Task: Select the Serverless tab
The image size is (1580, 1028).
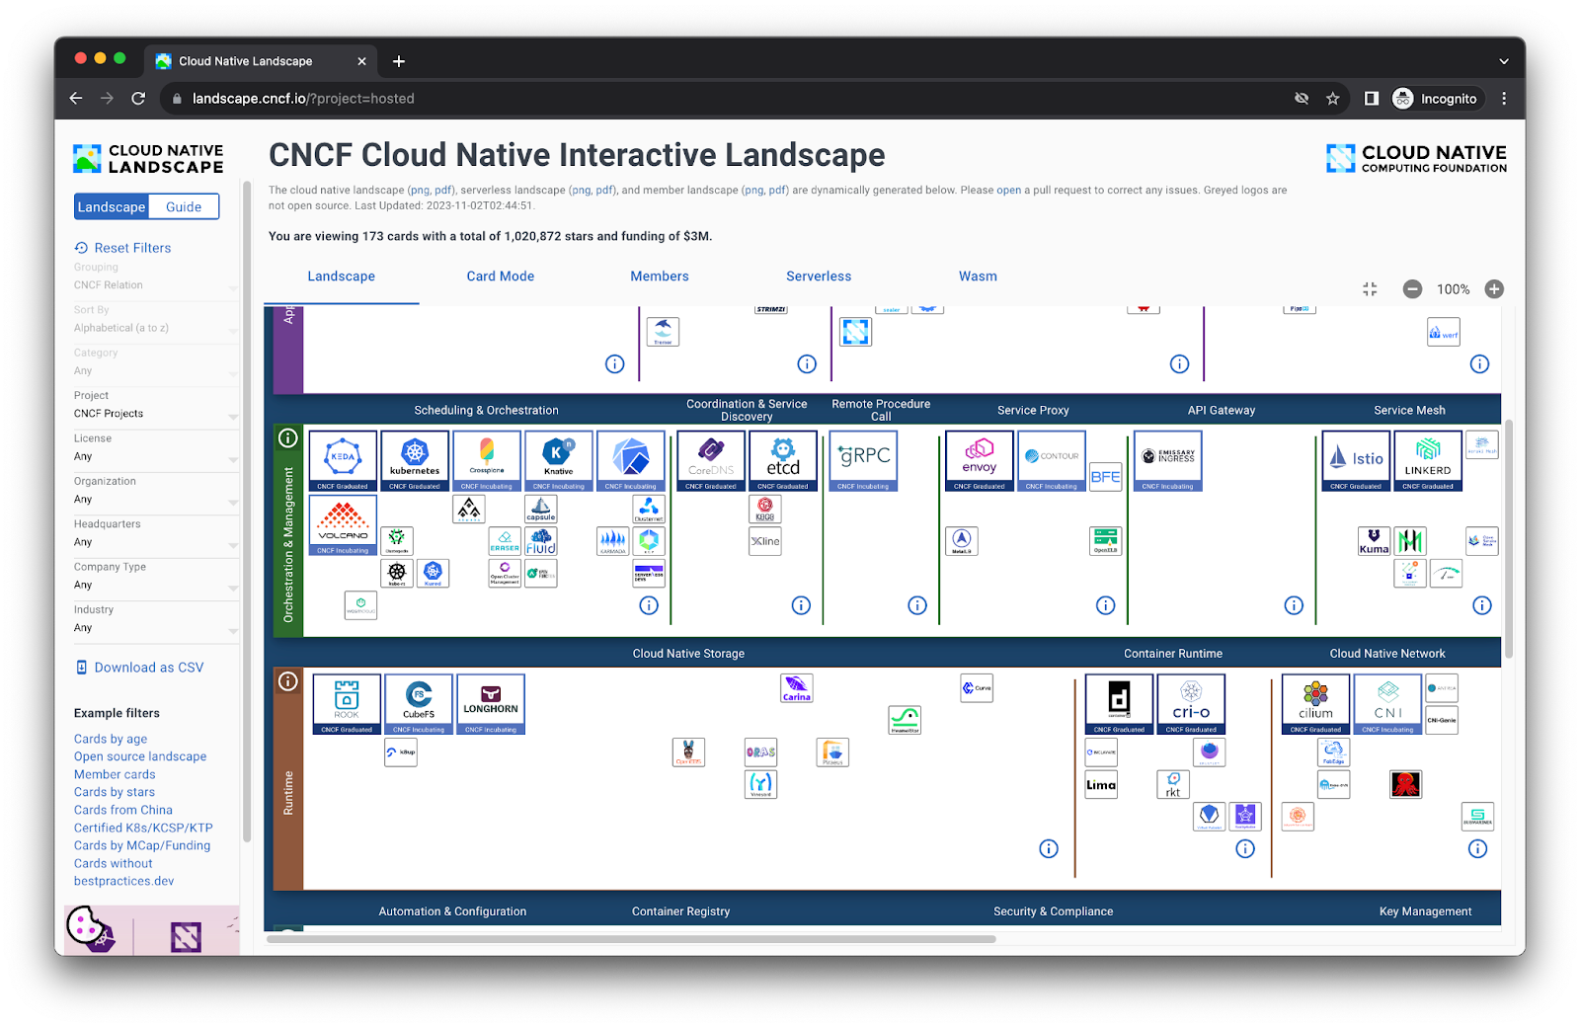Action: (x=819, y=277)
